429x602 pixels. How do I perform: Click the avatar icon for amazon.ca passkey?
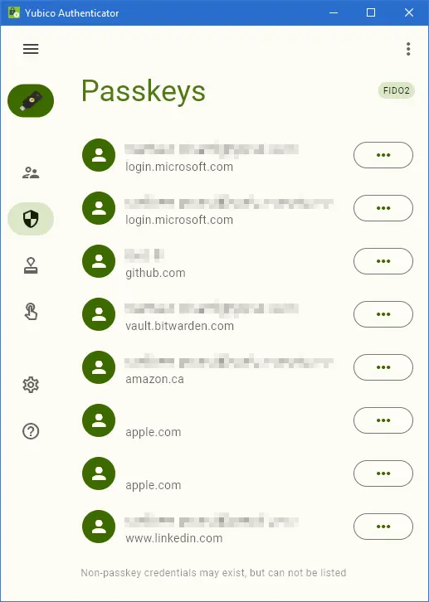pos(99,367)
